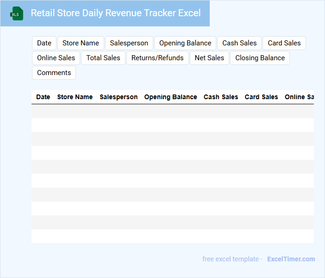Click the Opening Balance table column header
The height and width of the screenshot is (278, 325).
pyautogui.click(x=170, y=97)
